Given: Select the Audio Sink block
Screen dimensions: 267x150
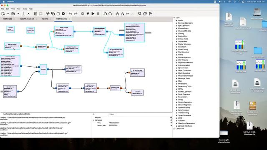Looking at the screenshot, I should (x=137, y=92).
